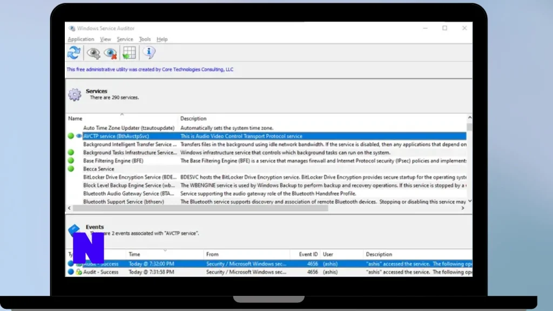This screenshot has height=311, width=553.
Task: Click the add service watch eye icon
Action: [x=93, y=53]
